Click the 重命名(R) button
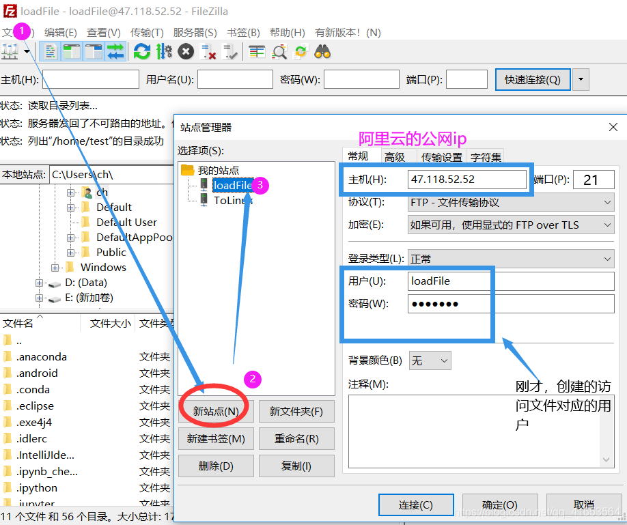 pos(296,438)
